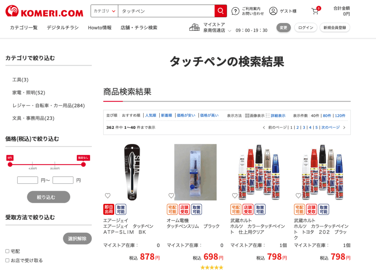Open the カテゴリ search dropdown

tap(104, 11)
